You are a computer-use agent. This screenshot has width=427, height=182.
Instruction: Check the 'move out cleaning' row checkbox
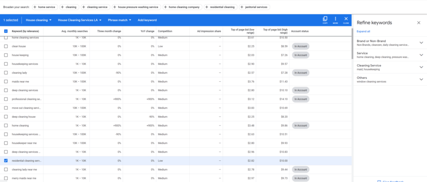(6, 108)
